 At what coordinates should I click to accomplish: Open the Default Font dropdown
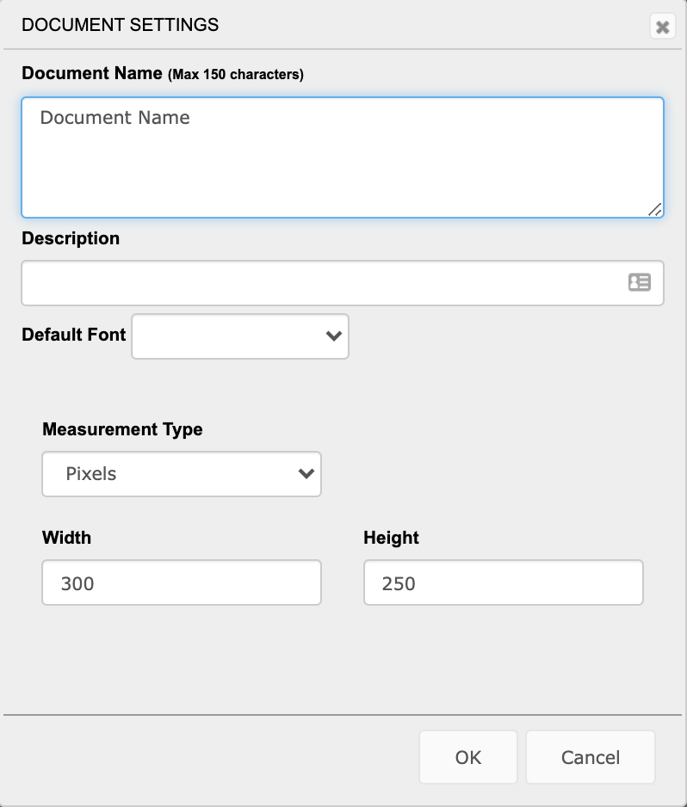point(240,336)
